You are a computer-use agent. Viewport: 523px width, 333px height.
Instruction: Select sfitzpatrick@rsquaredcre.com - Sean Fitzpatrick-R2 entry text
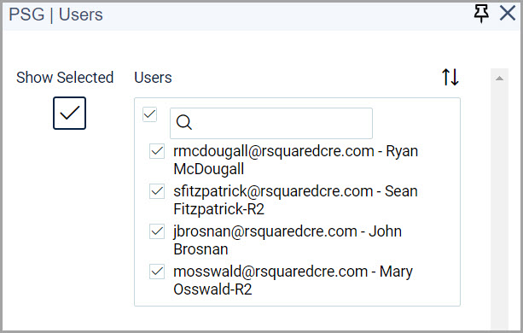[295, 200]
